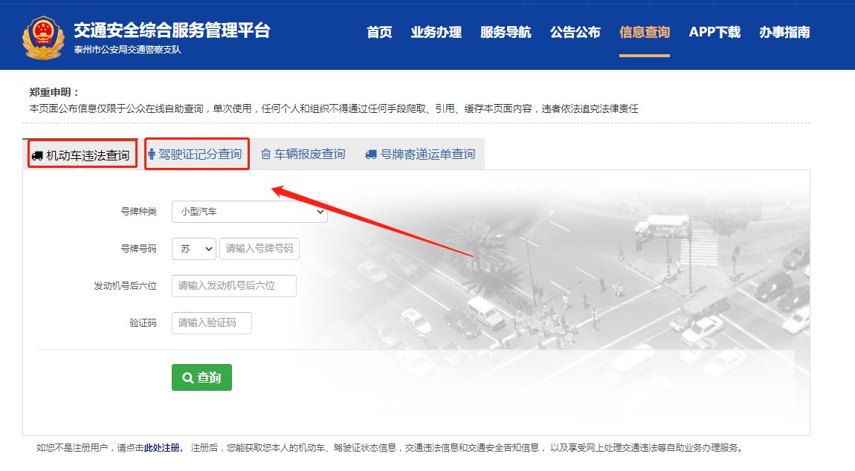Switch to 机动车违法查询 tab
This screenshot has height=471, width=855.
tap(82, 155)
